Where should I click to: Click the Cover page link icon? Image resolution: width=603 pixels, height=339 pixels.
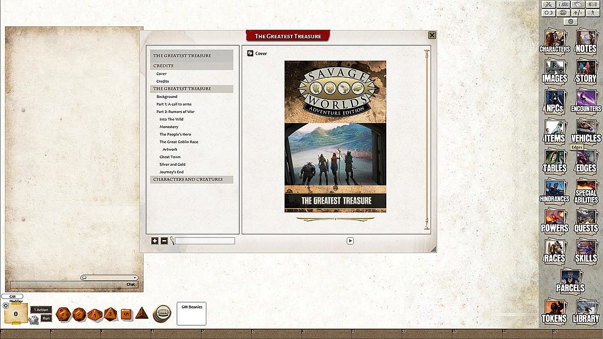[x=250, y=53]
